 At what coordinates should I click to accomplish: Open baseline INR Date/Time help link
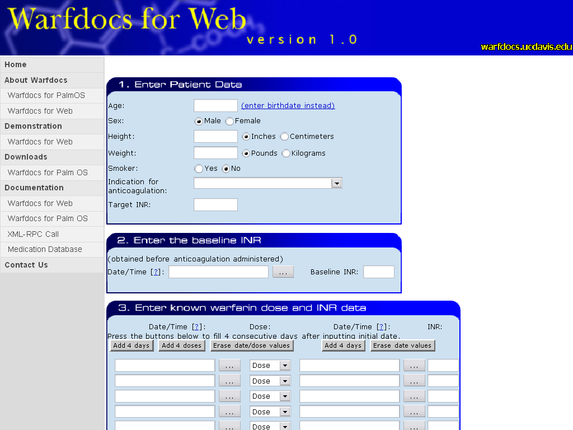[157, 272]
